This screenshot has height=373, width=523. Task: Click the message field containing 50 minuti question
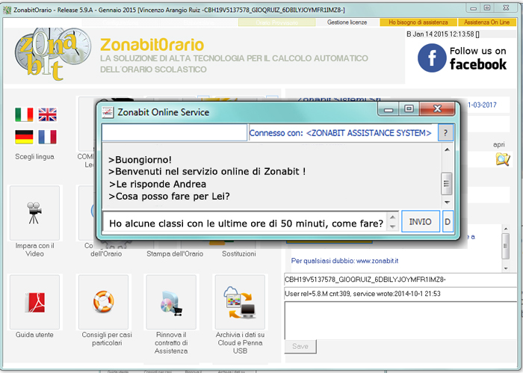245,222
